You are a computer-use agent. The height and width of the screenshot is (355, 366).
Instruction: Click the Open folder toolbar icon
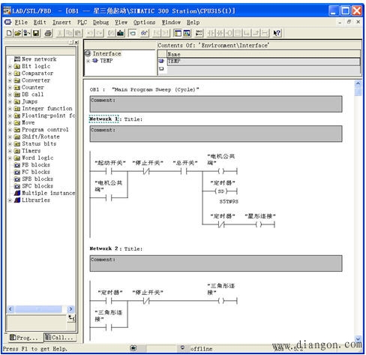click(18, 33)
